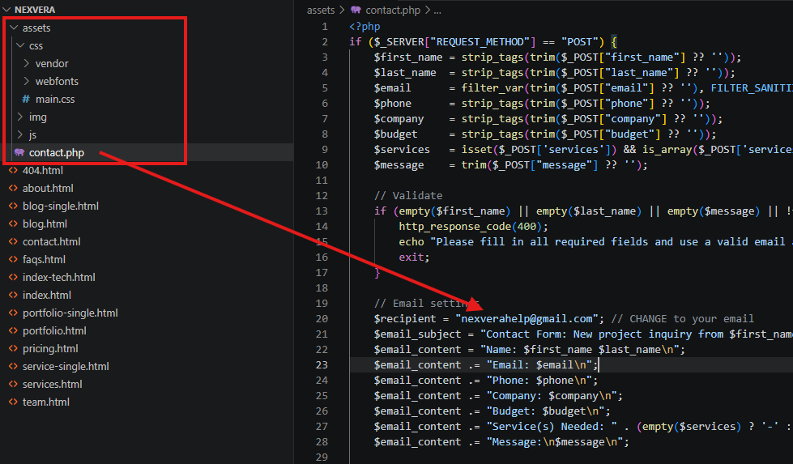
Task: Open the contact.html file
Action: coord(52,241)
